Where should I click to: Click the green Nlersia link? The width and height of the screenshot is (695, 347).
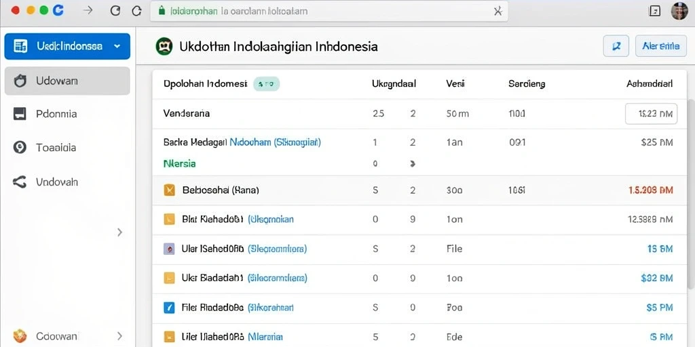click(179, 164)
